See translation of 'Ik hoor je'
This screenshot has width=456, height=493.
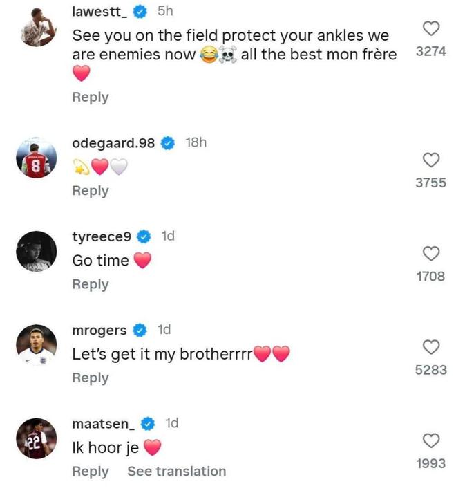point(177,472)
